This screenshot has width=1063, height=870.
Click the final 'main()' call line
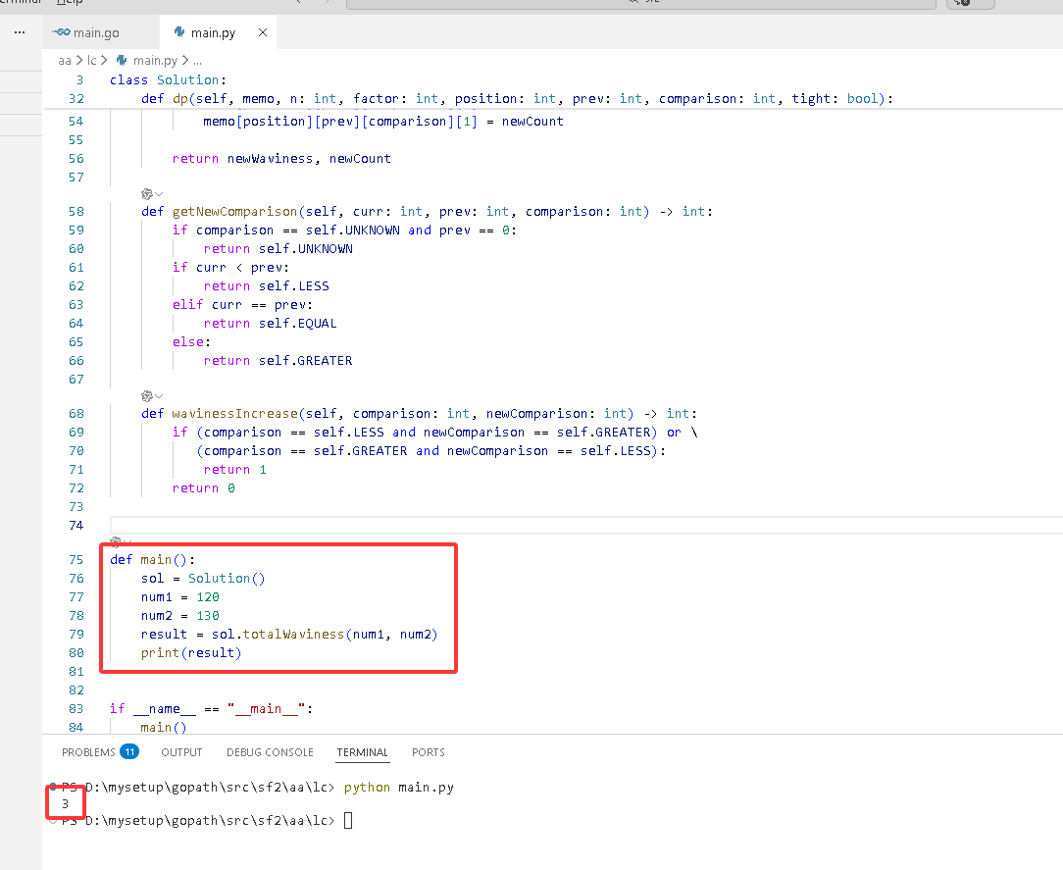click(164, 727)
